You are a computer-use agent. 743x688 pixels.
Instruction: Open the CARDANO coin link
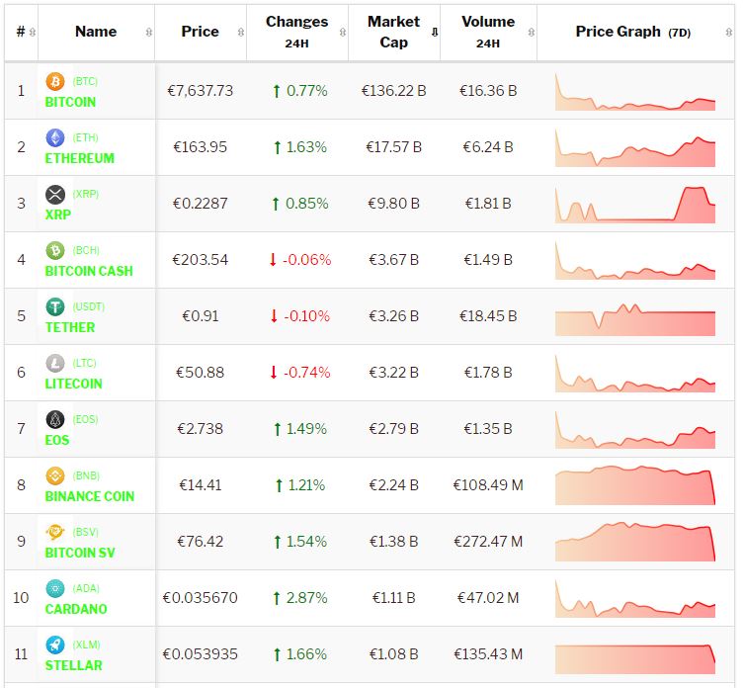[x=76, y=609]
